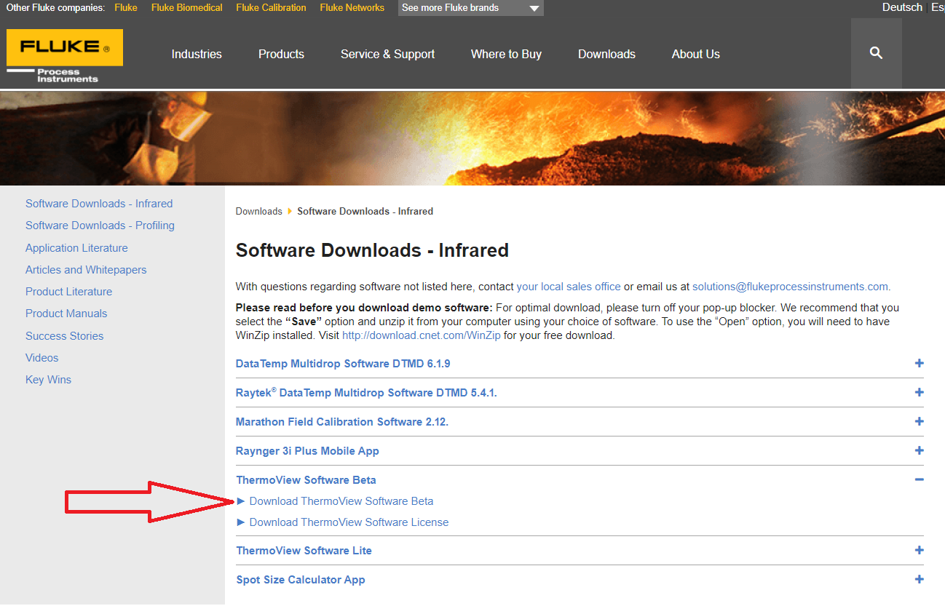Image resolution: width=945 pixels, height=606 pixels.
Task: Open the Service & Support menu
Action: pos(387,54)
